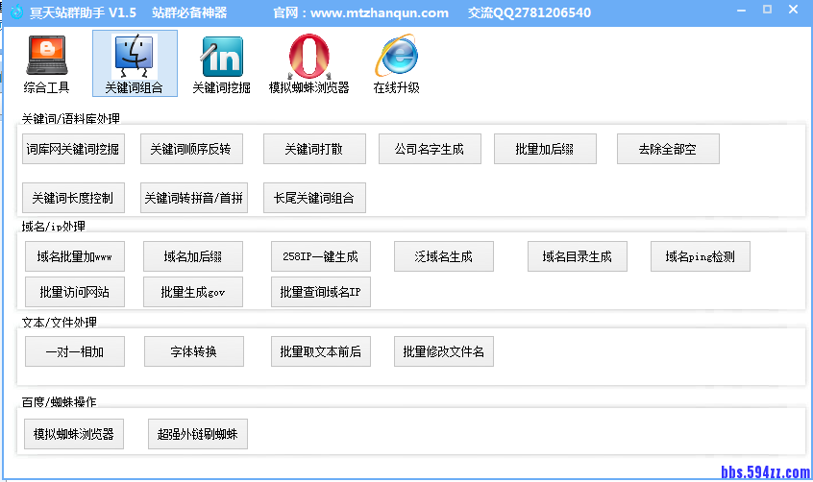Open 批量查询域名IP tool

(x=320, y=292)
